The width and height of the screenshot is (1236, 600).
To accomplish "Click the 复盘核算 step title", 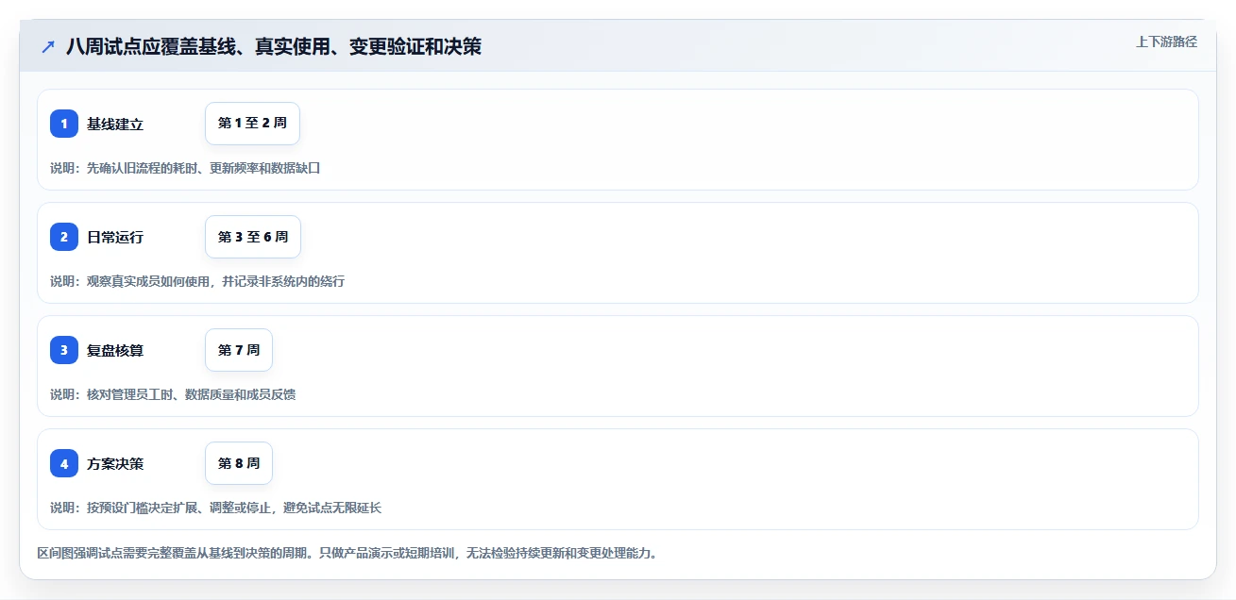I will (x=115, y=351).
